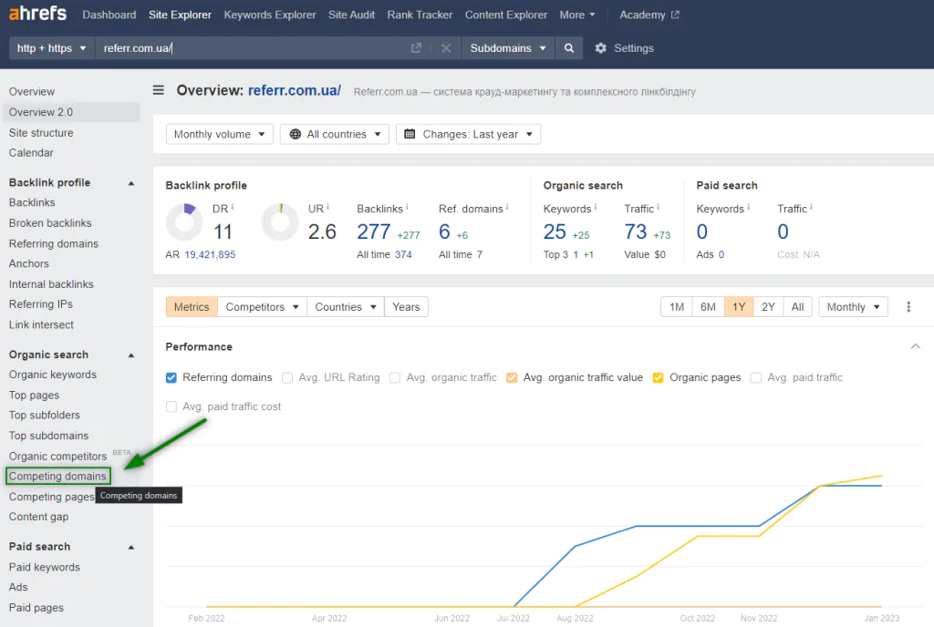Open Settings gear icon
Viewport: 934px width, 627px height.
coord(600,48)
